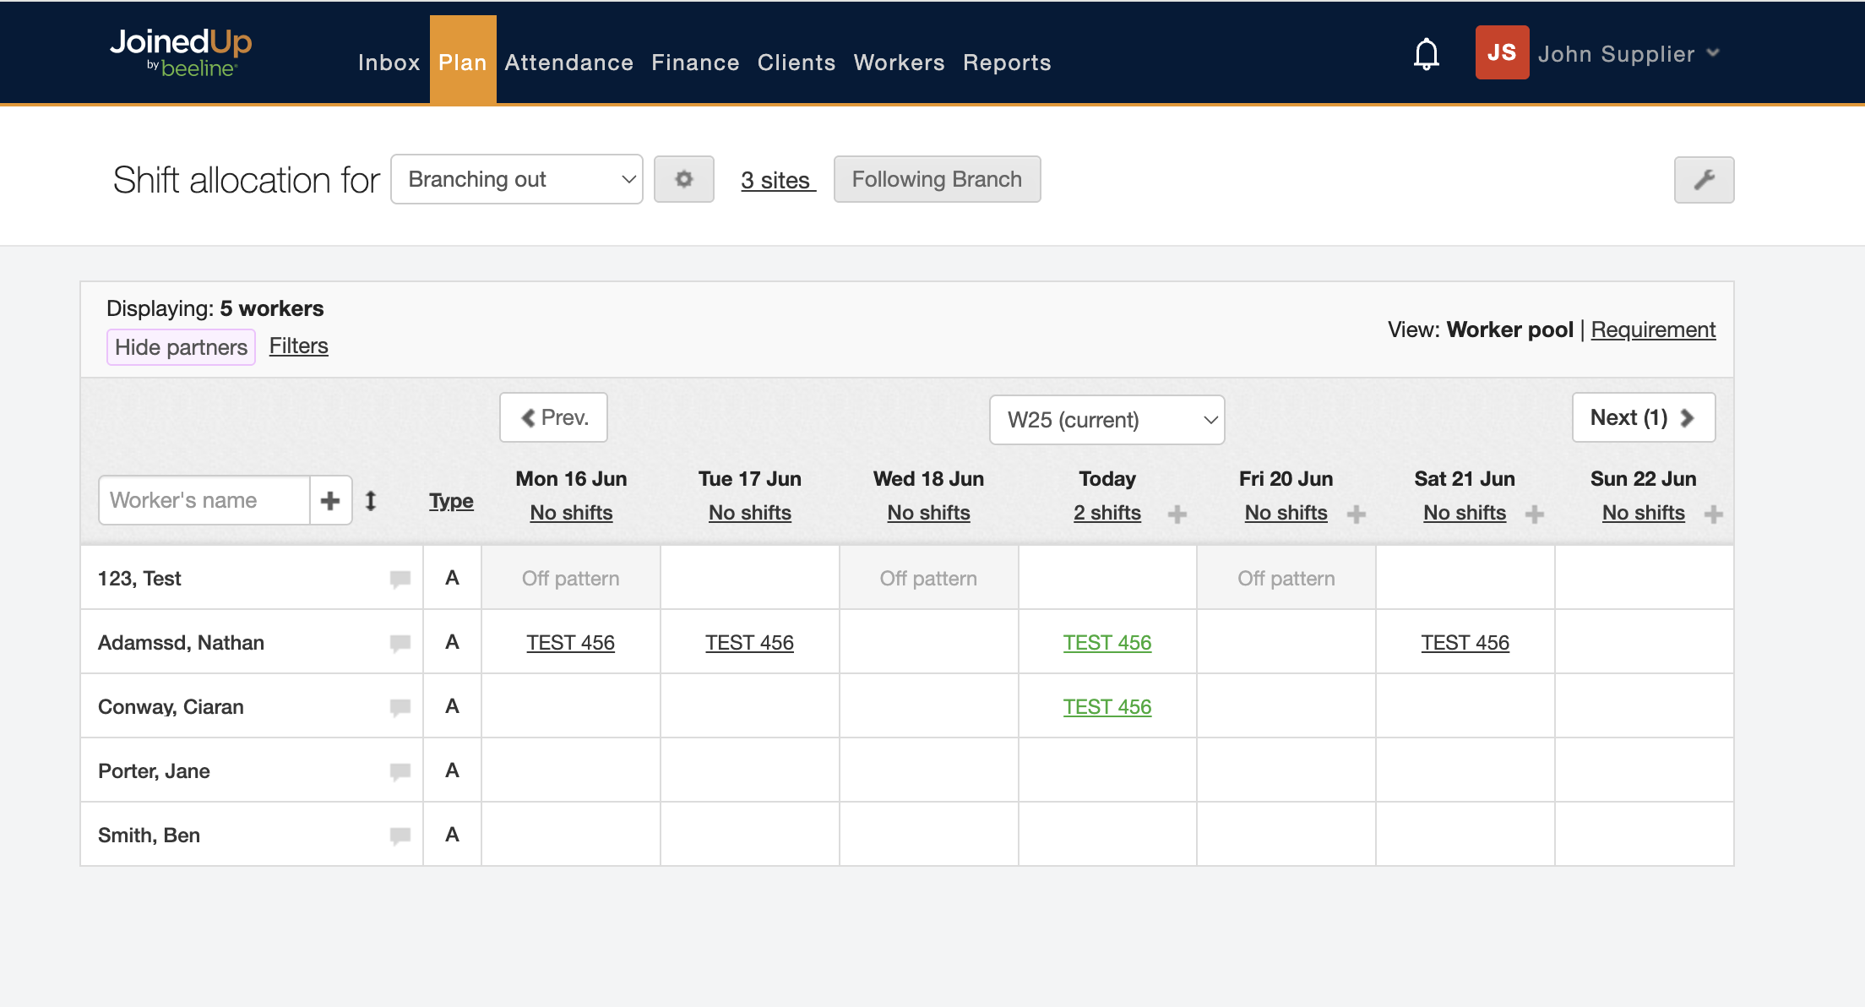This screenshot has width=1865, height=1007.
Task: Open the Reports tab
Action: (1006, 63)
